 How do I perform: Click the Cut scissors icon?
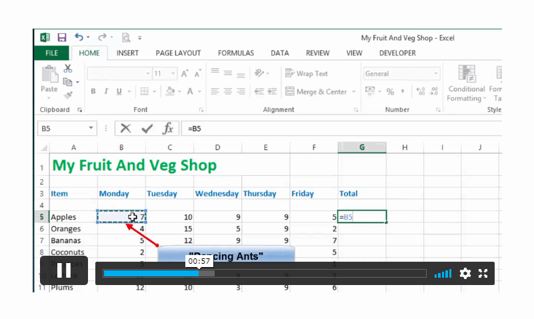click(x=68, y=69)
